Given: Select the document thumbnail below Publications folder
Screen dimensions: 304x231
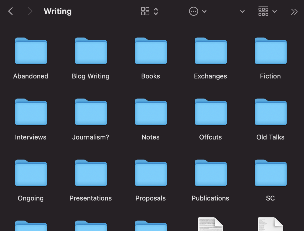Looking at the screenshot, I should pyautogui.click(x=211, y=224).
